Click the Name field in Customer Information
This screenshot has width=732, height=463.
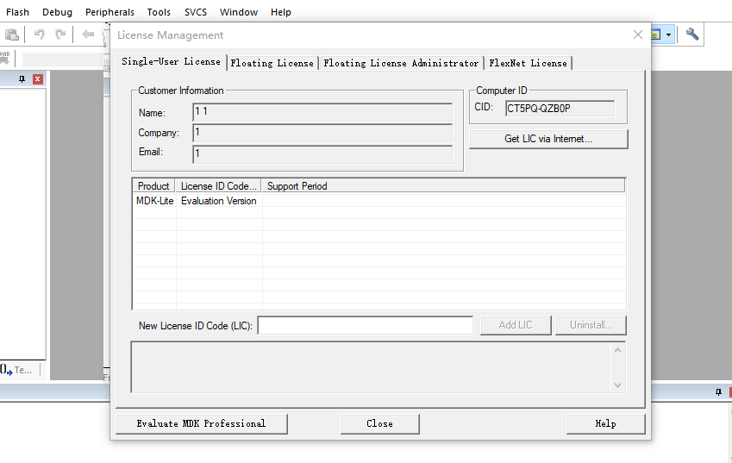(322, 112)
